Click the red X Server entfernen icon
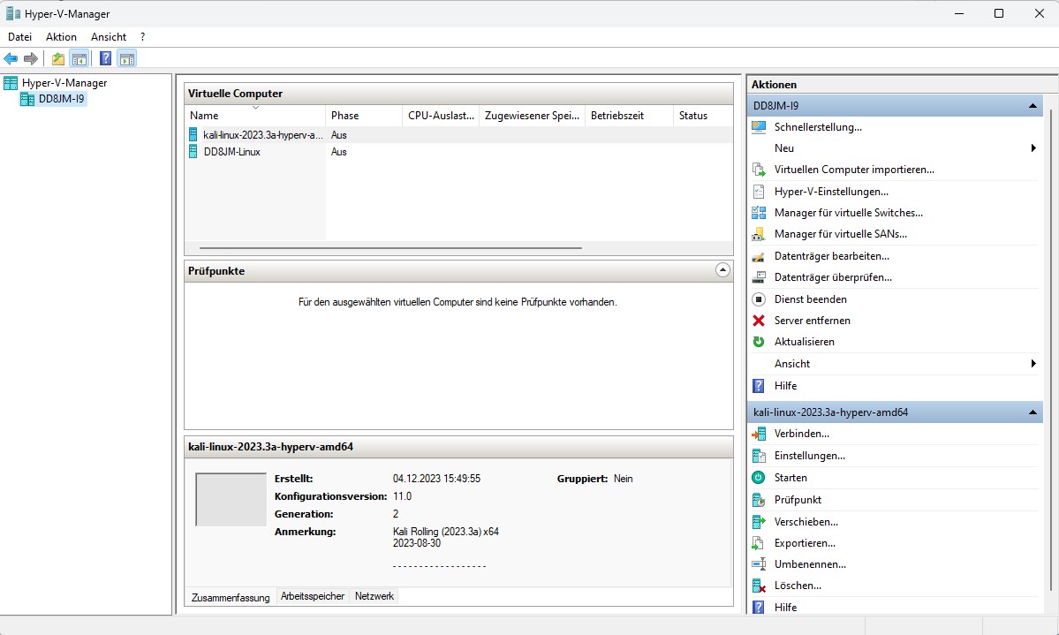The height and width of the screenshot is (635, 1059). pos(759,321)
